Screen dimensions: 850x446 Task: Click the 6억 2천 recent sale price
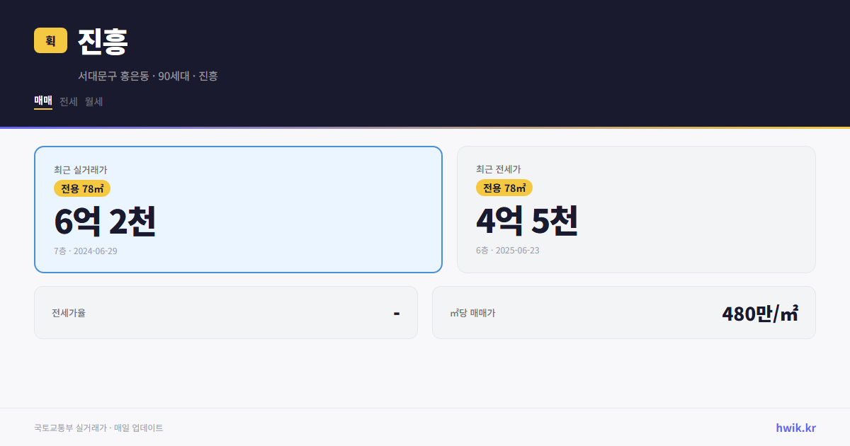(x=105, y=221)
